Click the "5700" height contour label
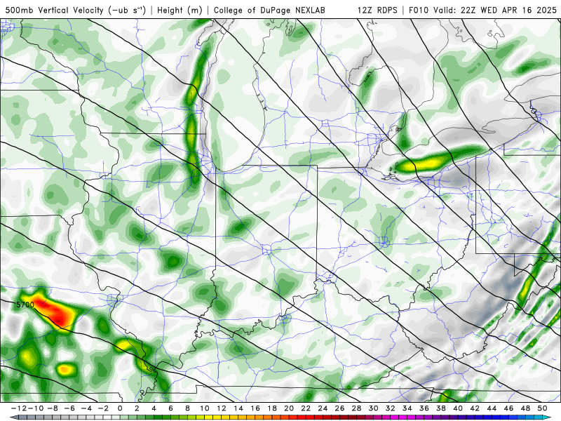The width and height of the screenshot is (561, 421). 25,305
